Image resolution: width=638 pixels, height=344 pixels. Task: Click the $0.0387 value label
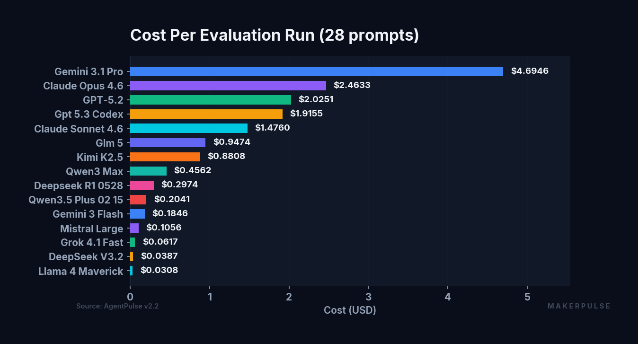(x=159, y=256)
